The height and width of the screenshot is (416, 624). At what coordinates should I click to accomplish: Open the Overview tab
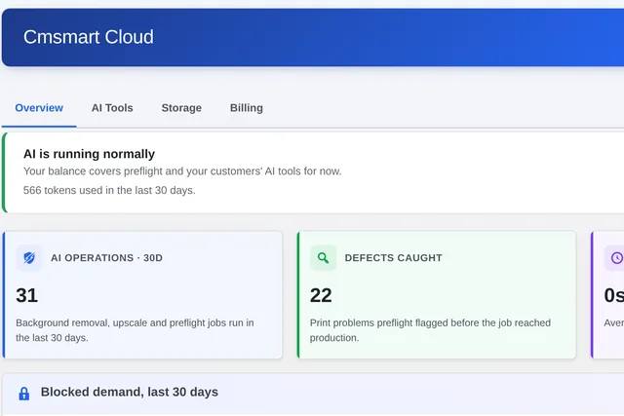pyautogui.click(x=39, y=108)
